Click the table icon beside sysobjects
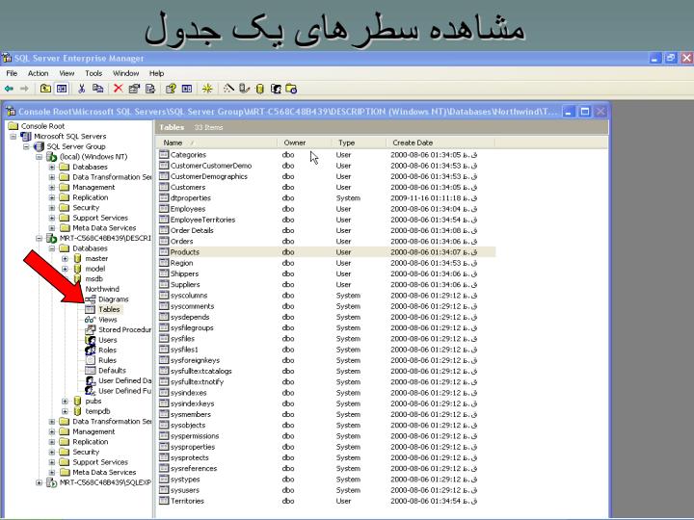 (164, 425)
